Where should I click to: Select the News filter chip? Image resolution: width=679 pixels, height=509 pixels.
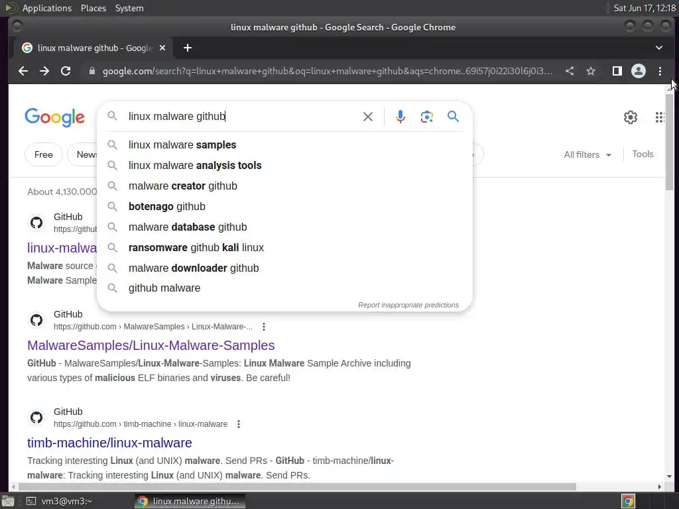[x=82, y=154]
